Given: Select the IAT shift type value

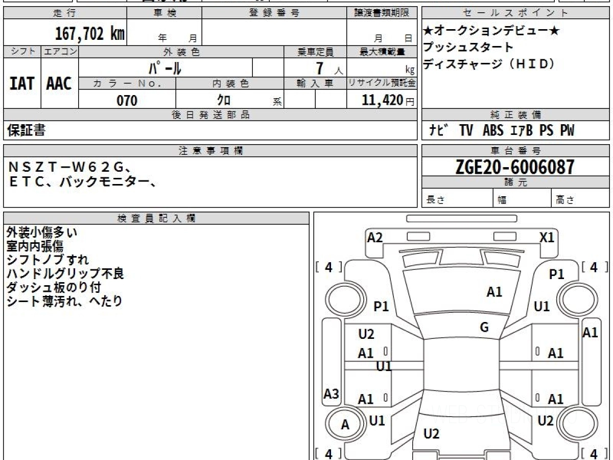Looking at the screenshot, I should point(22,83).
